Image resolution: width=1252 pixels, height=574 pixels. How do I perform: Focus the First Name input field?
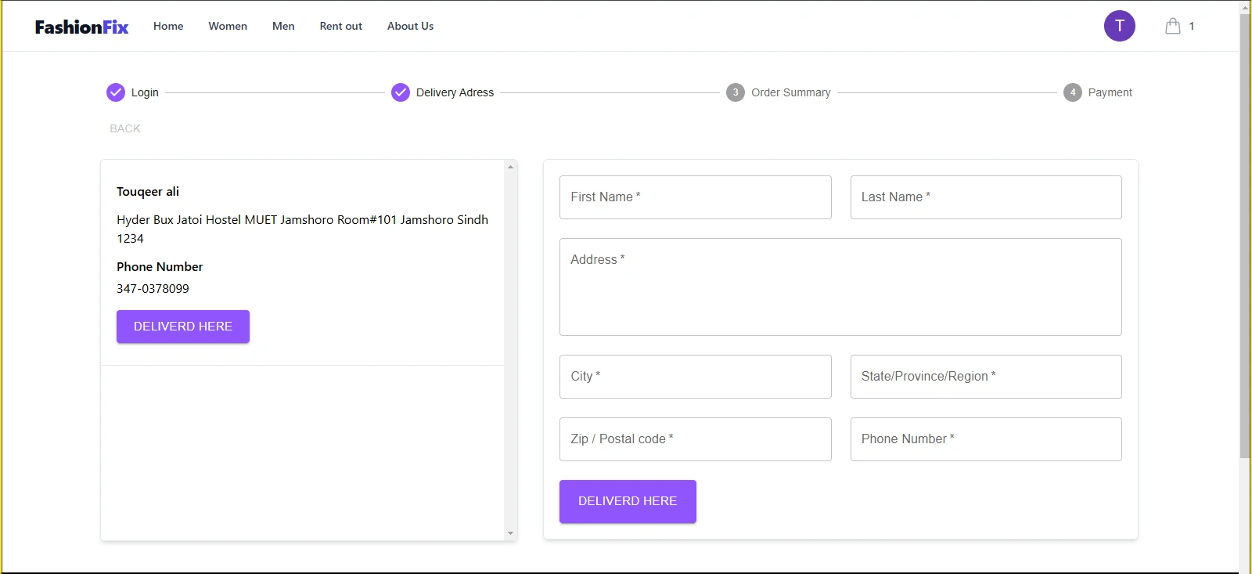tap(695, 197)
